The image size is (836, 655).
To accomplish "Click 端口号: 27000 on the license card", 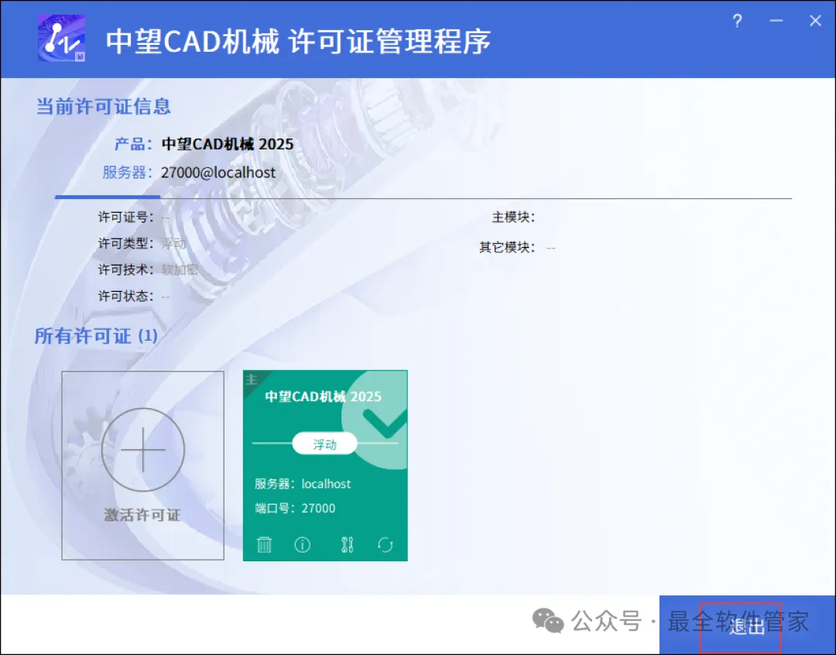I will pos(295,508).
